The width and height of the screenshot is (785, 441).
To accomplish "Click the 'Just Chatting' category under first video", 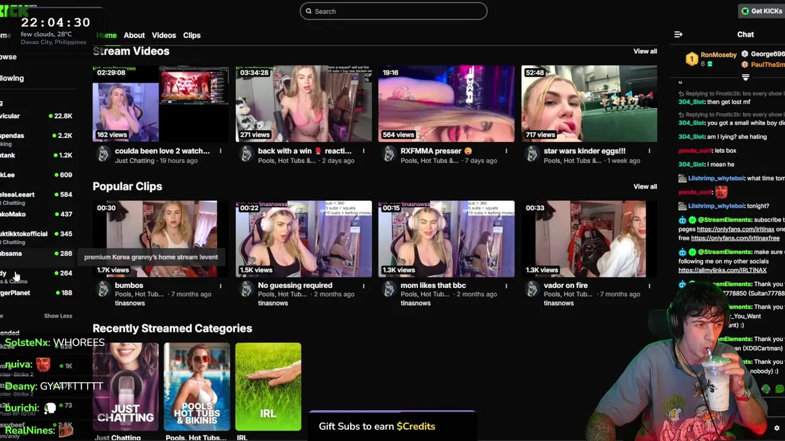I will coord(133,160).
